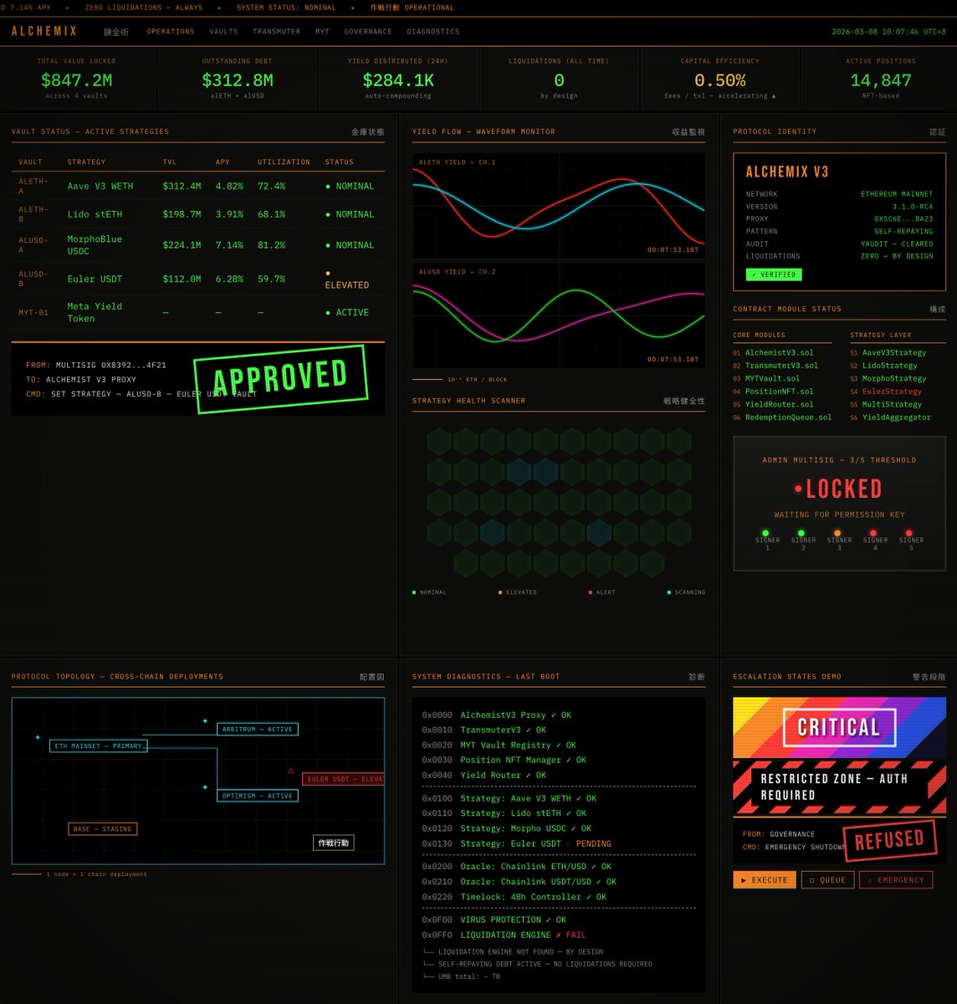Image resolution: width=957 pixels, height=1004 pixels.
Task: Click the Signer 1 green indicator
Action: click(x=765, y=533)
